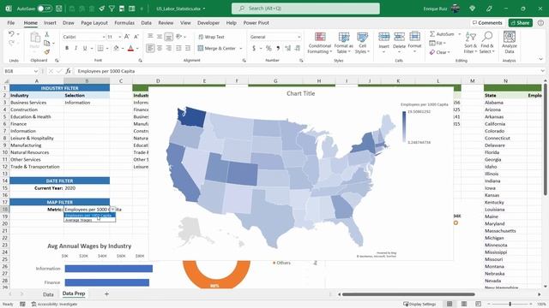
Task: Click the Save icon in title bar
Action: tap(59, 9)
